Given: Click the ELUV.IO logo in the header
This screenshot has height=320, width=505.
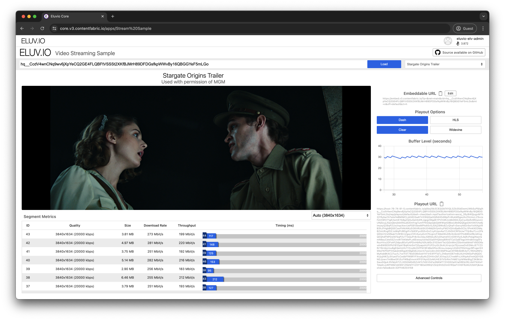Looking at the screenshot, I should pyautogui.click(x=33, y=41).
